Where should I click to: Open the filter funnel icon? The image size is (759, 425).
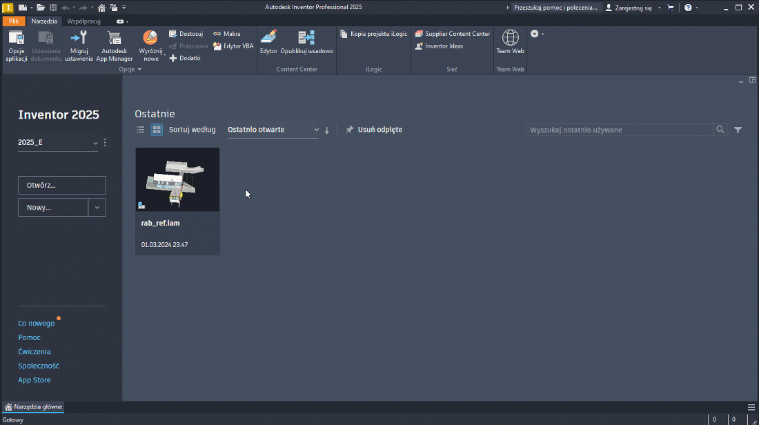[x=738, y=130]
